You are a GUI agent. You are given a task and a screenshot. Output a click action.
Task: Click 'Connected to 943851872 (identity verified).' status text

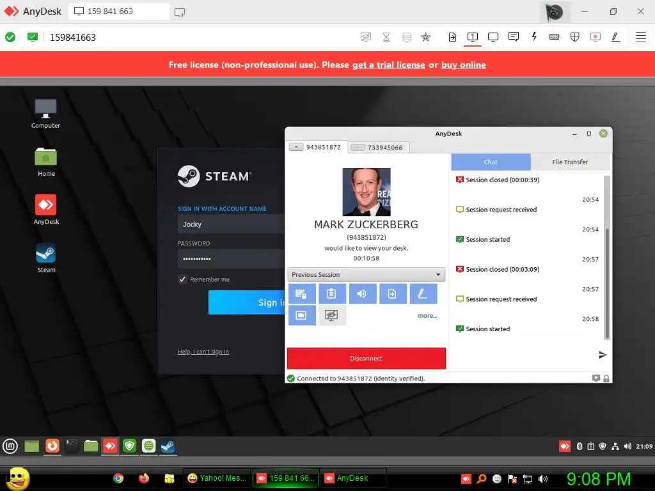pos(361,378)
